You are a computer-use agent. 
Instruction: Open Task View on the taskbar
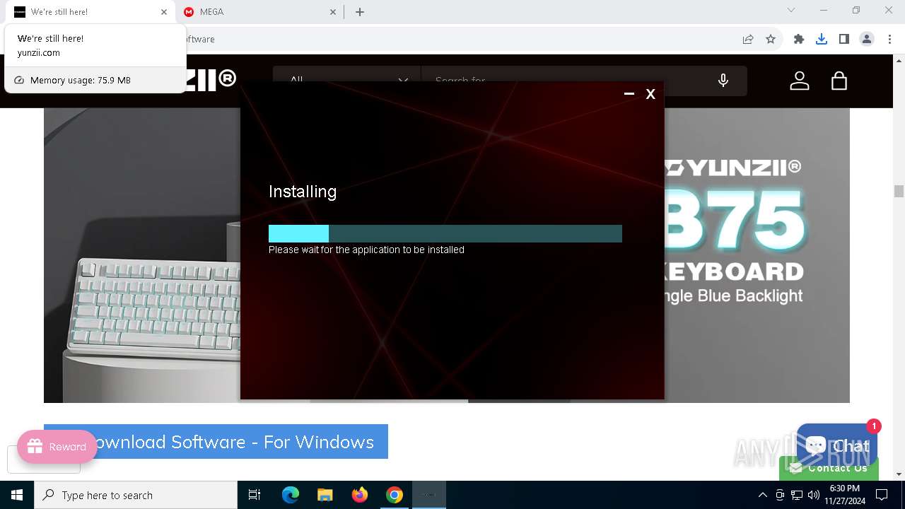coord(255,495)
